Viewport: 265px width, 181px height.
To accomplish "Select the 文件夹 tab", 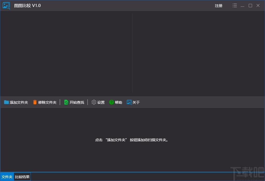I will coord(7,177).
